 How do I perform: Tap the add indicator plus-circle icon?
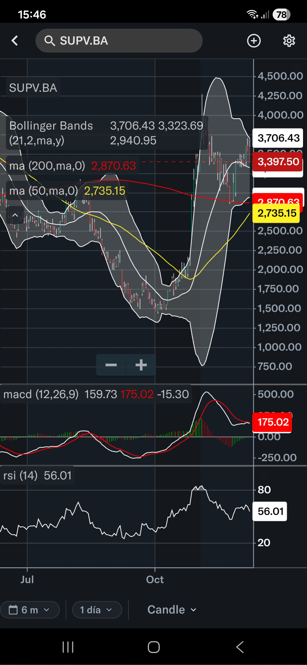click(254, 41)
